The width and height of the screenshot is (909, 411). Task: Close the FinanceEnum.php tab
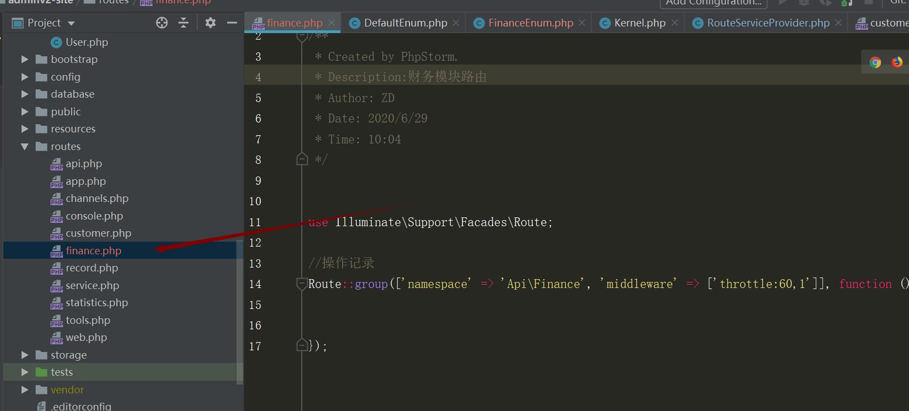click(x=582, y=23)
